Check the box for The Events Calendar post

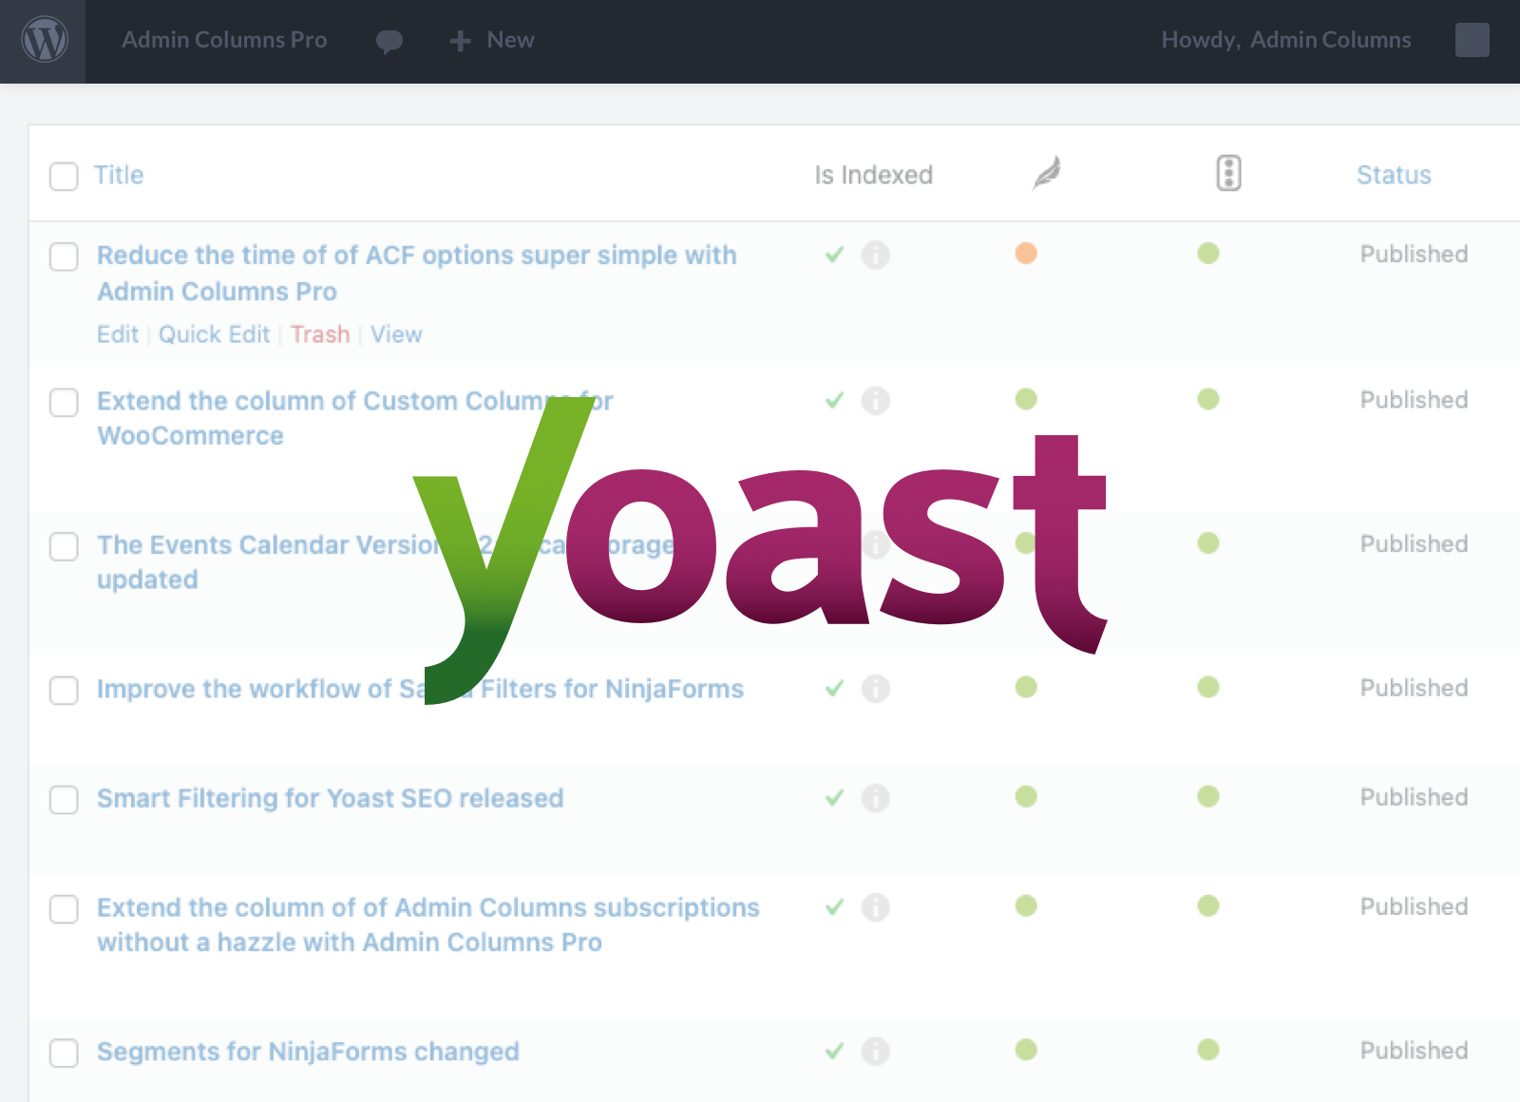point(64,546)
